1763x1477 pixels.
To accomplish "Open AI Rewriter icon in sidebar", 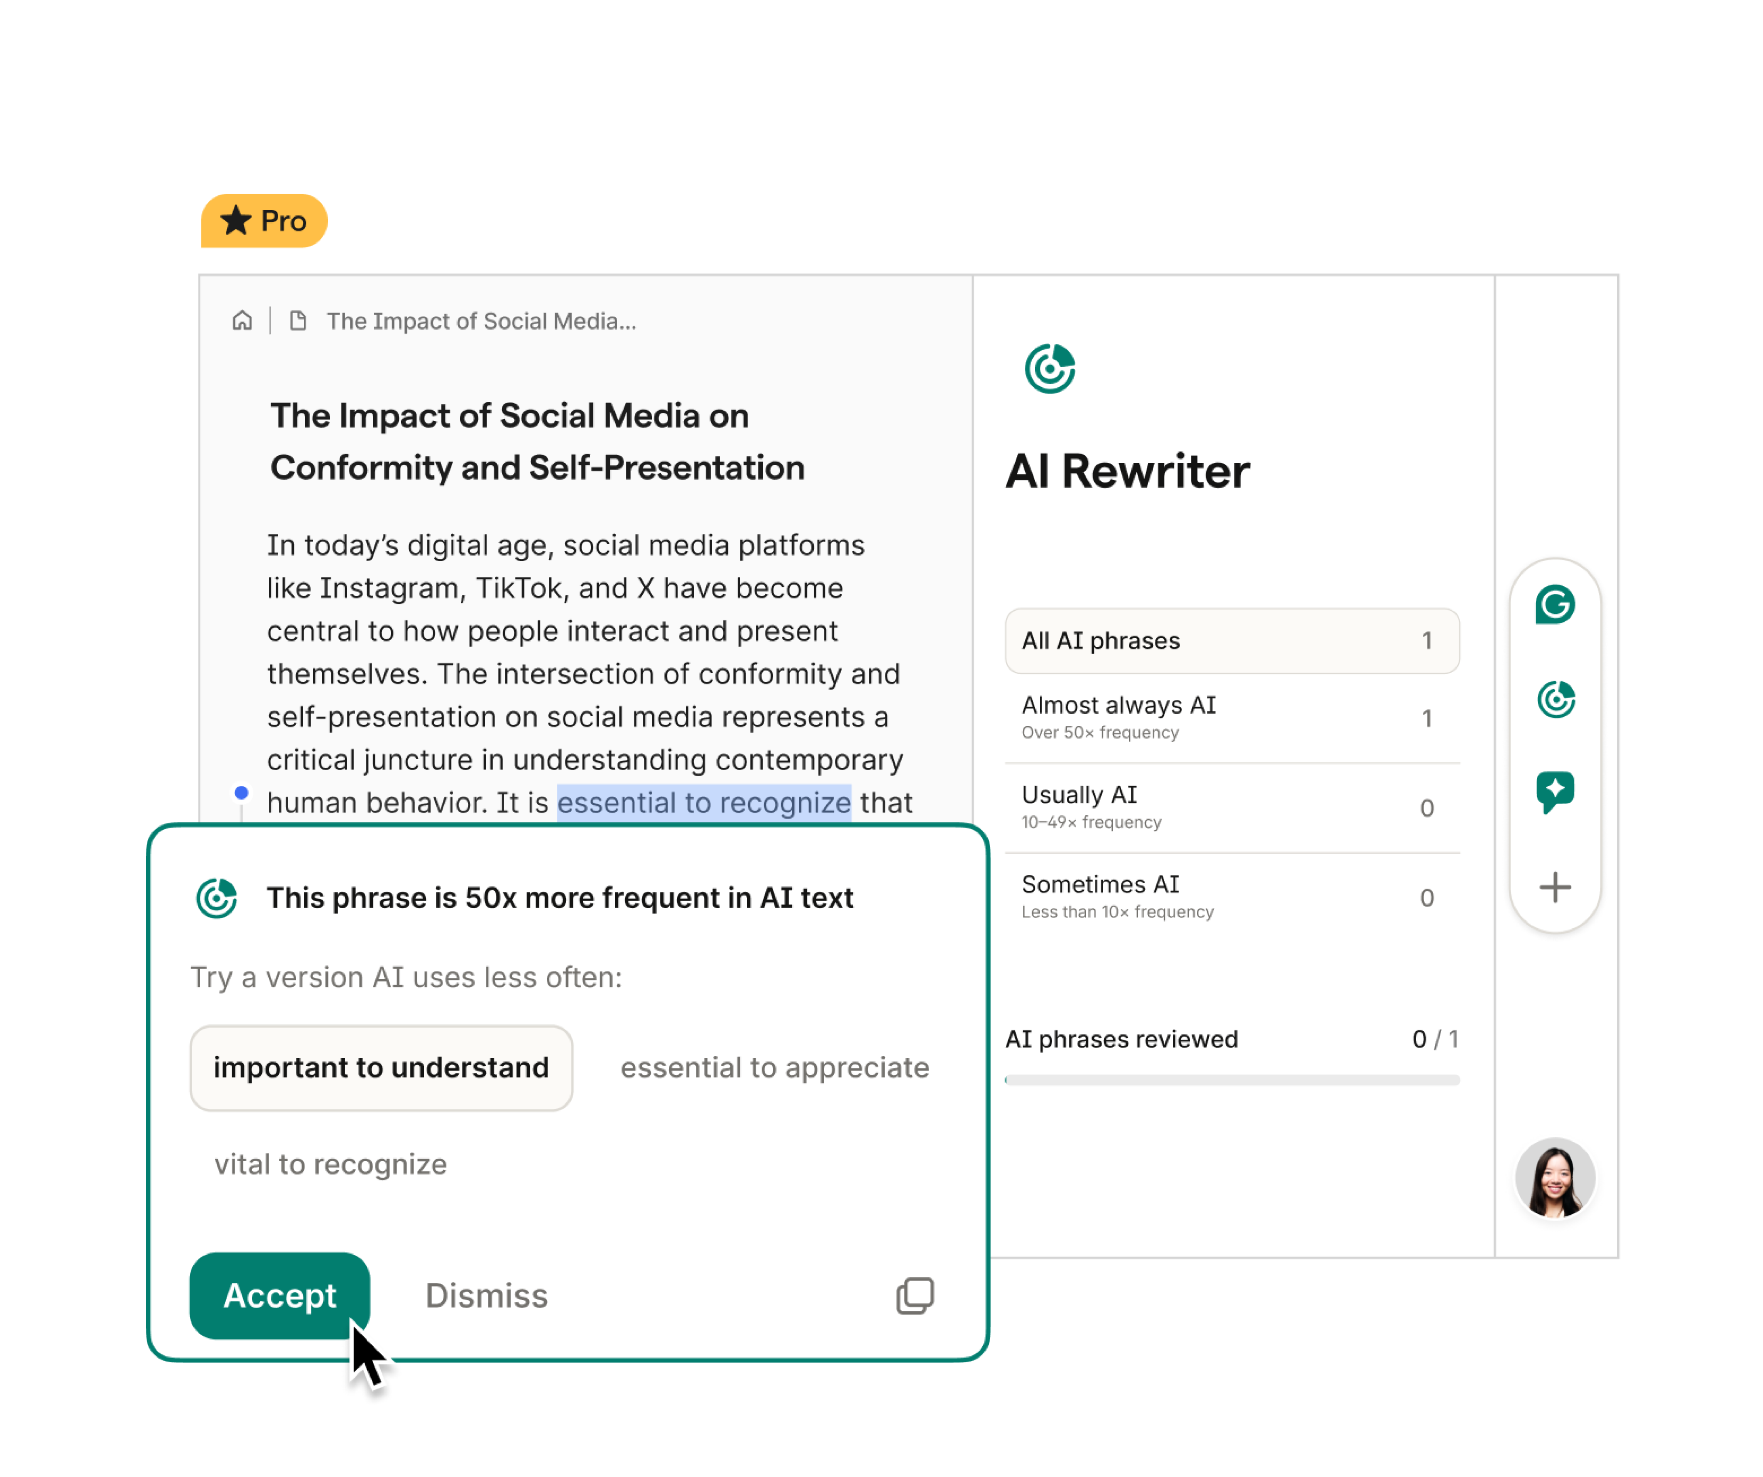I will pyautogui.click(x=1555, y=699).
